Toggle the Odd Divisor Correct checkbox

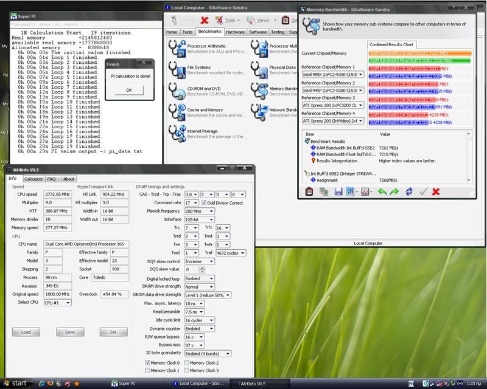pyautogui.click(x=204, y=202)
